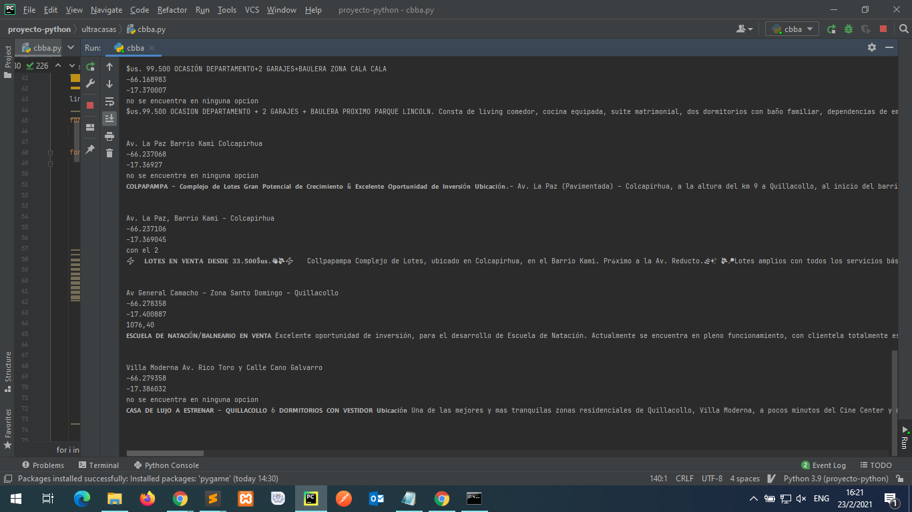The image size is (912, 512).
Task: Open the Navigate menu
Action: [106, 10]
